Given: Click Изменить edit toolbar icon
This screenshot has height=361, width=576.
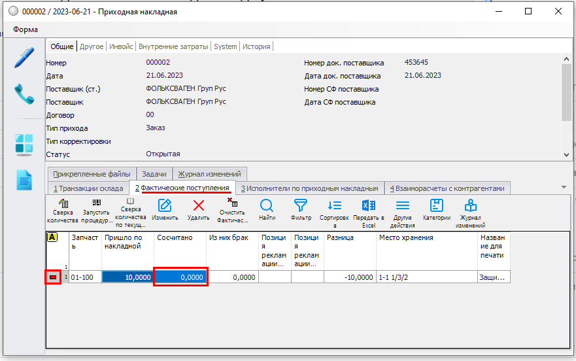Looking at the screenshot, I should pyautogui.click(x=165, y=210).
